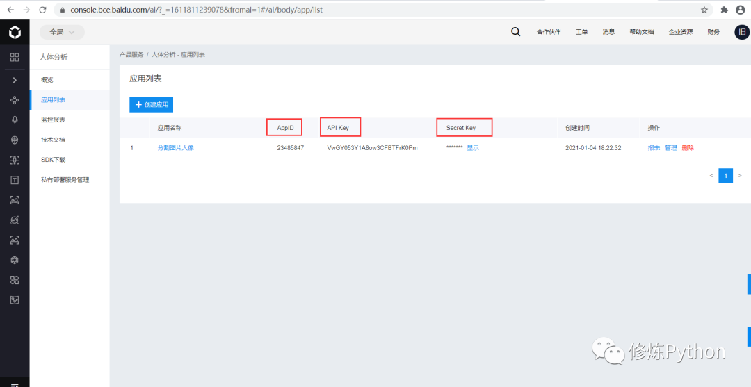Reload the page with refresh icon

[x=42, y=10]
